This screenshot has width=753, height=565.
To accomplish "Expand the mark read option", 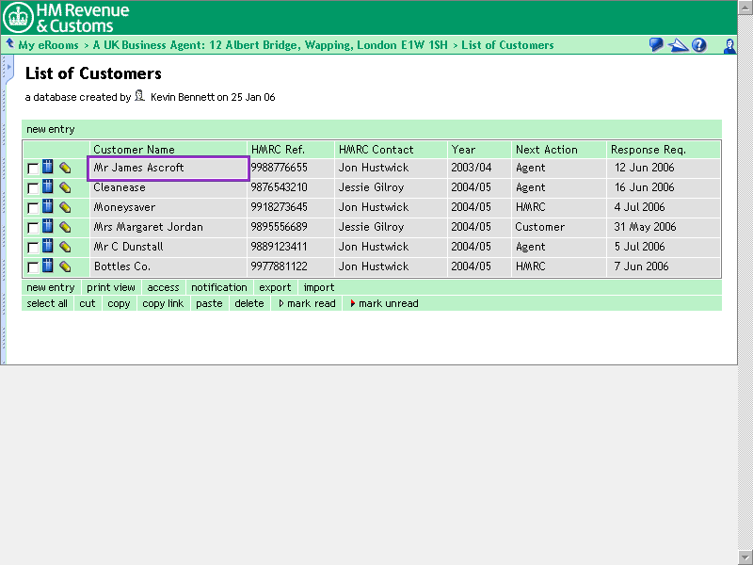I will point(308,303).
